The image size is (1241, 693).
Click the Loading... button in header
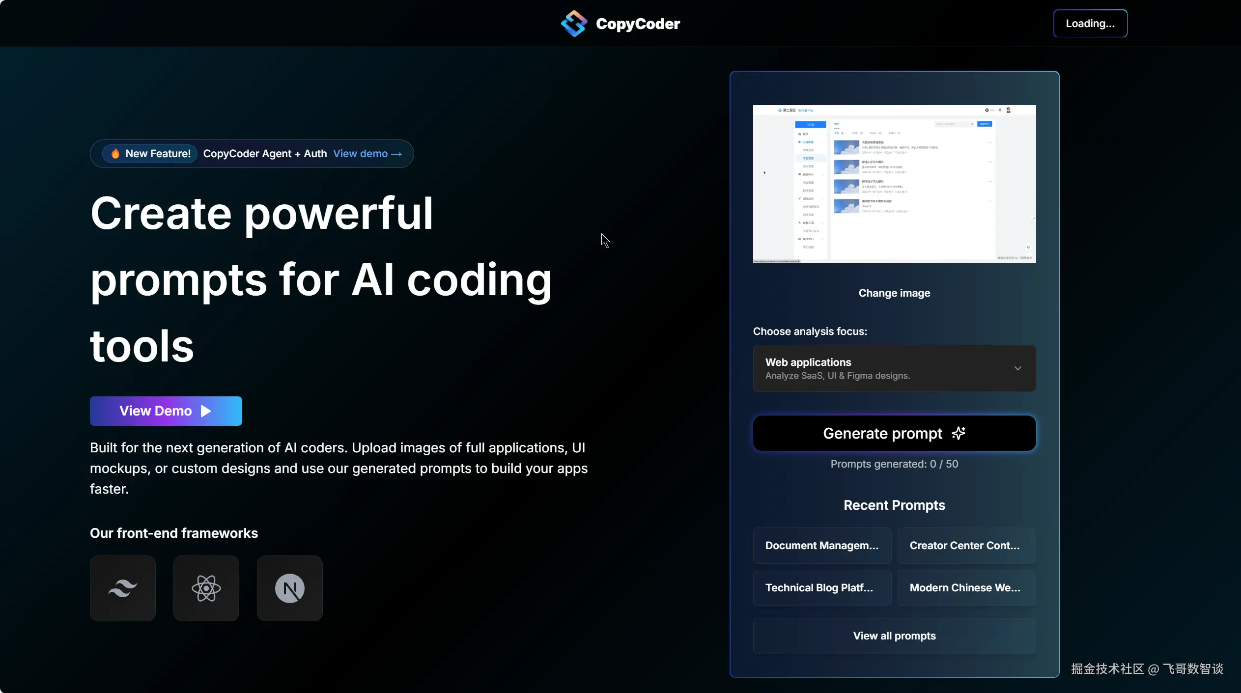coord(1090,24)
